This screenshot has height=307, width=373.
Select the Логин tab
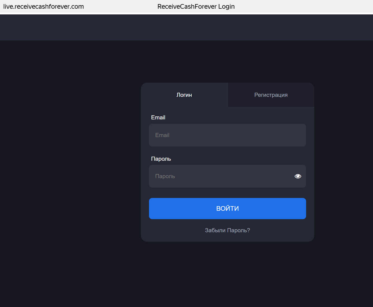184,95
